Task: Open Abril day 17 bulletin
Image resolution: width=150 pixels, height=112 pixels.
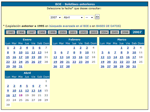Action: (14, 95)
